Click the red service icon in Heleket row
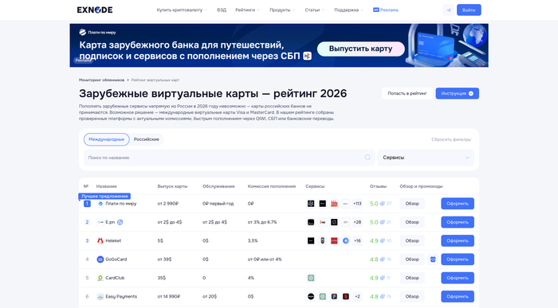The width and height of the screenshot is (558, 308). pos(334,240)
